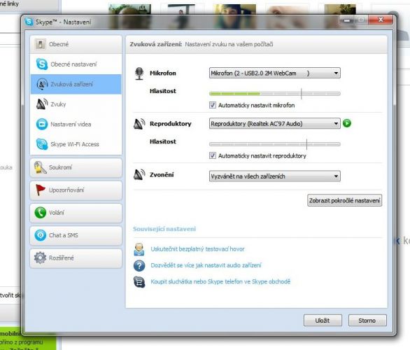
Task: Click the gear icon for Rozšířené
Action: coord(41,258)
